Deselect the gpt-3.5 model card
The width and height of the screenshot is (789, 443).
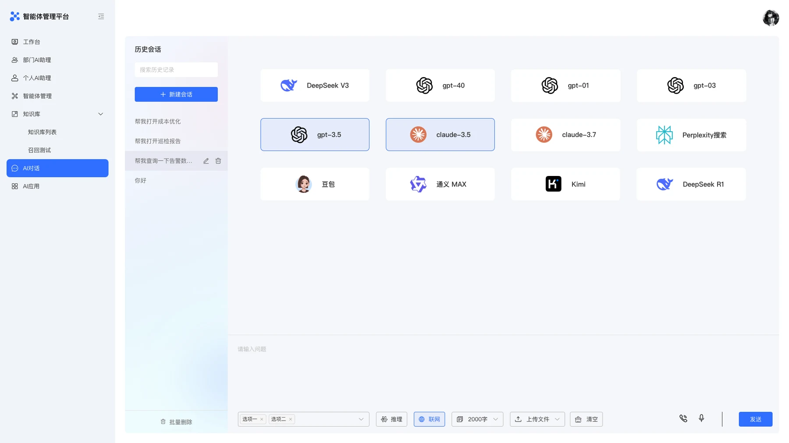click(x=315, y=134)
